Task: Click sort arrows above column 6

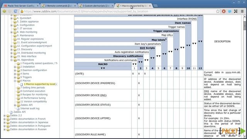Action: tap(164, 54)
